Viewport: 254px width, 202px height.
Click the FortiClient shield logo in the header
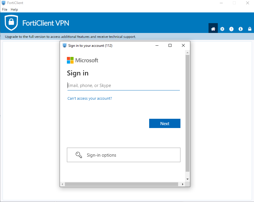[x=11, y=22]
